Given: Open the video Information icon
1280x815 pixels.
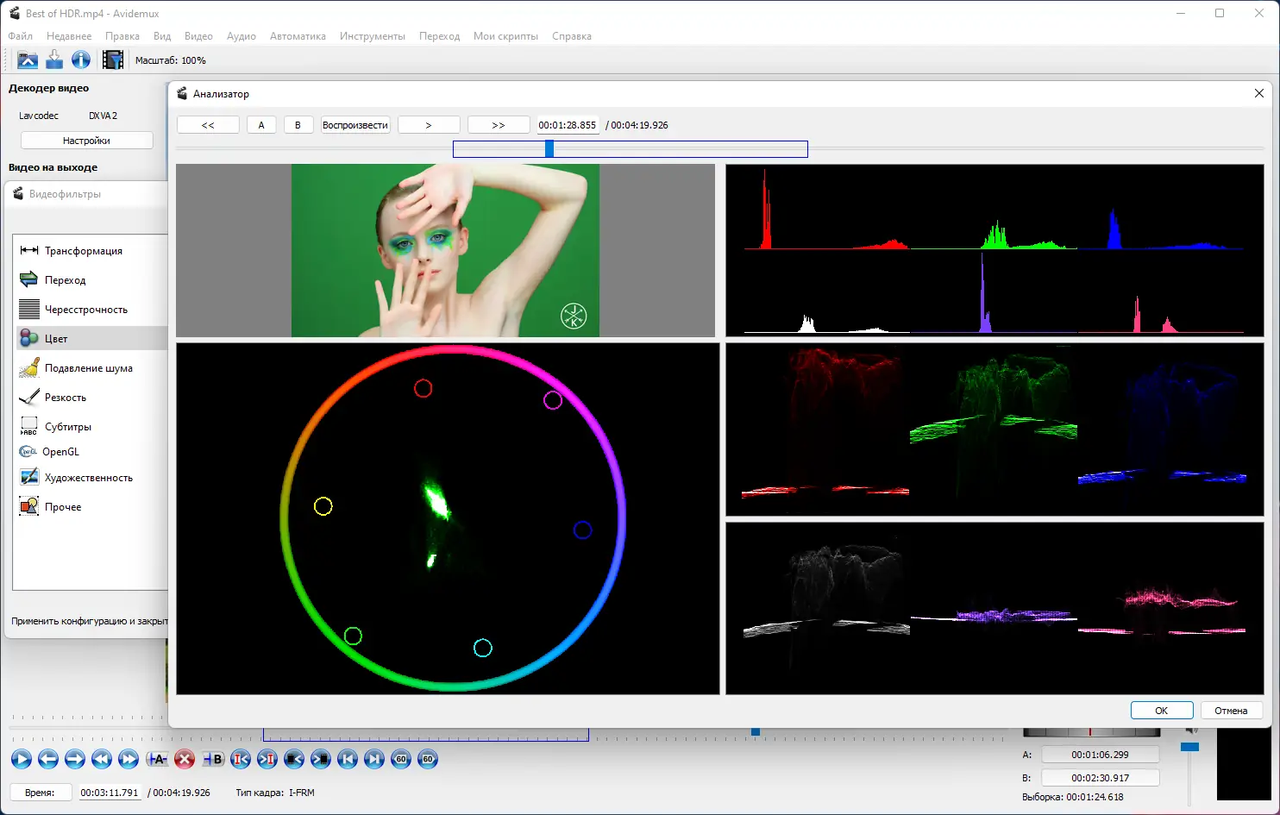Looking at the screenshot, I should [81, 60].
